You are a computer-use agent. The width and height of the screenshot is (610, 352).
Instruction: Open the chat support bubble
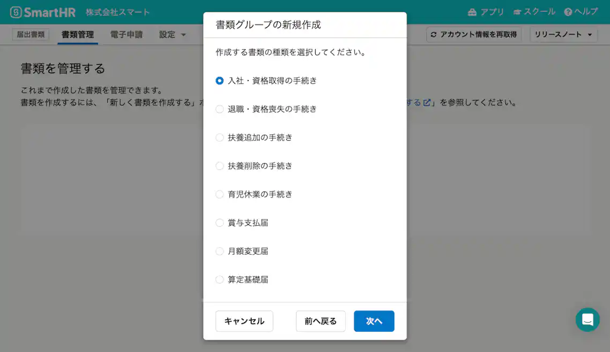pyautogui.click(x=587, y=319)
